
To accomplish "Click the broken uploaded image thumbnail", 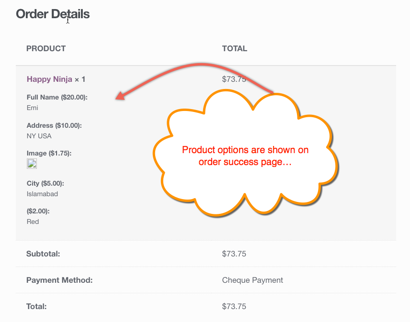I will [32, 164].
